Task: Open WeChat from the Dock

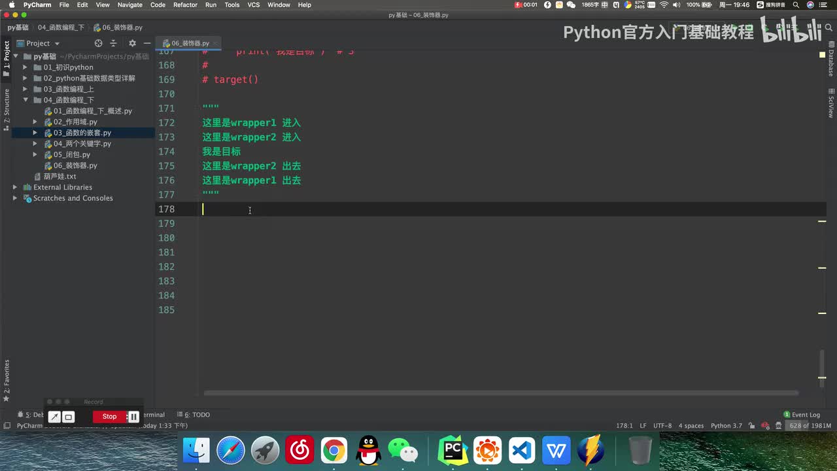Action: pyautogui.click(x=403, y=451)
